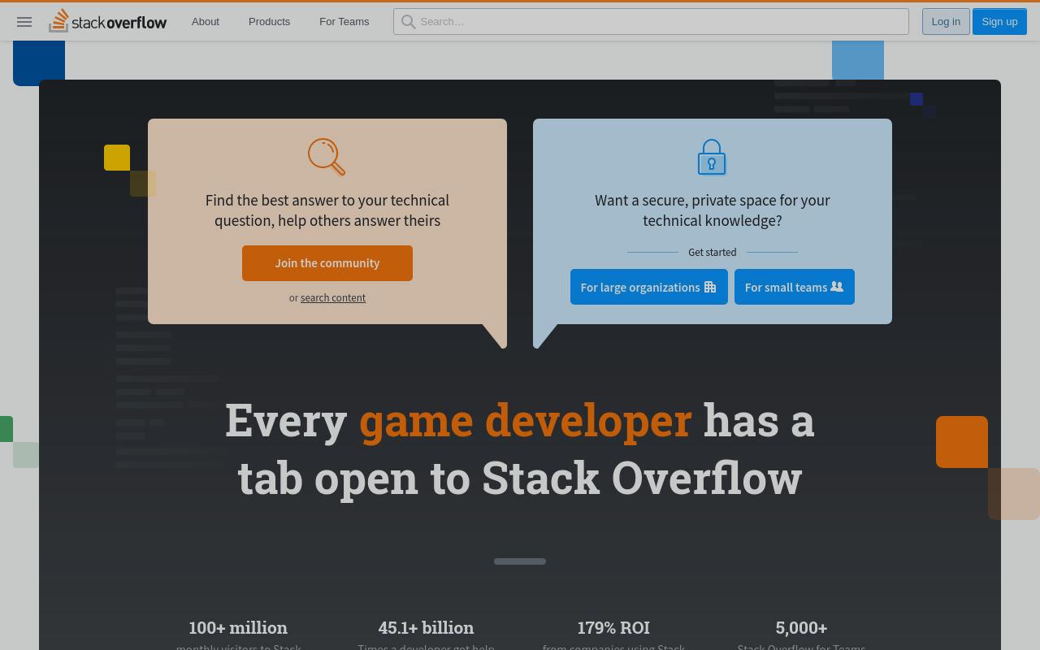Click the "45.1+ billion" statistic
Screen dimensions: 1040x650
tap(426, 627)
